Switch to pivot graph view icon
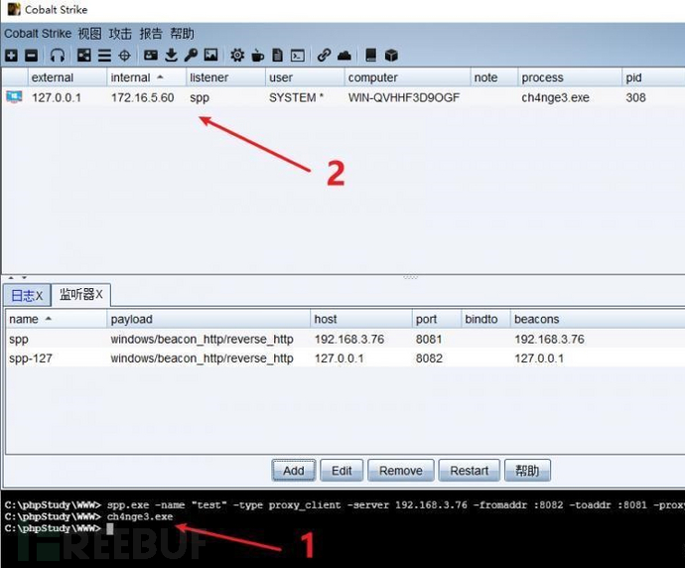685x568 pixels. (x=83, y=56)
